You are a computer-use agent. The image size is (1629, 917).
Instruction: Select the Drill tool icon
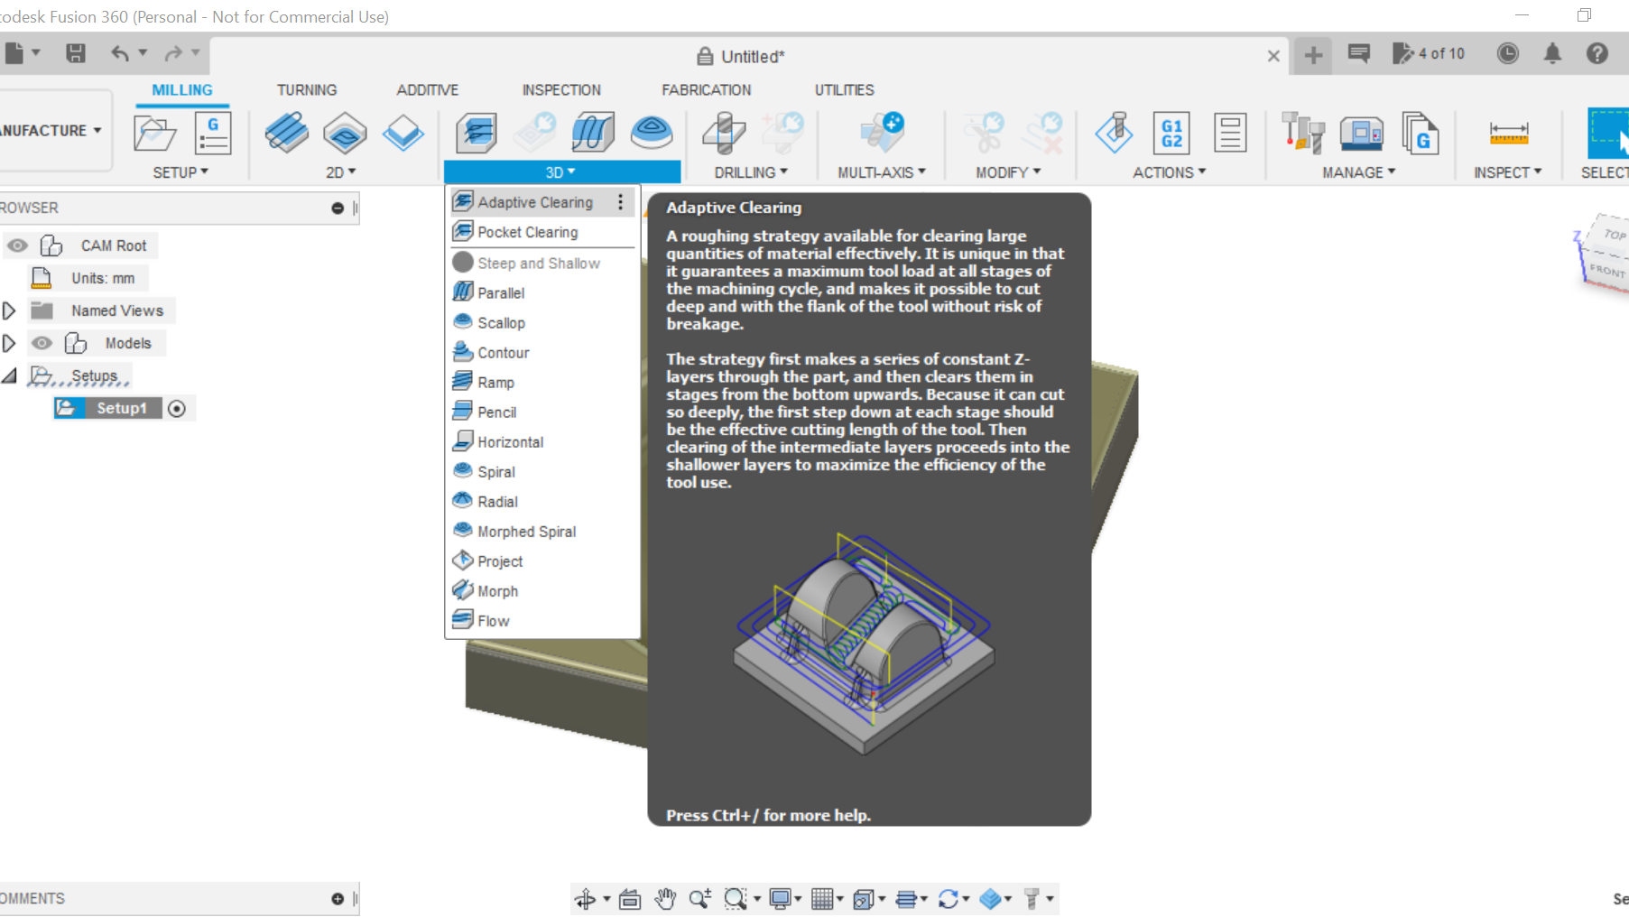tap(722, 133)
